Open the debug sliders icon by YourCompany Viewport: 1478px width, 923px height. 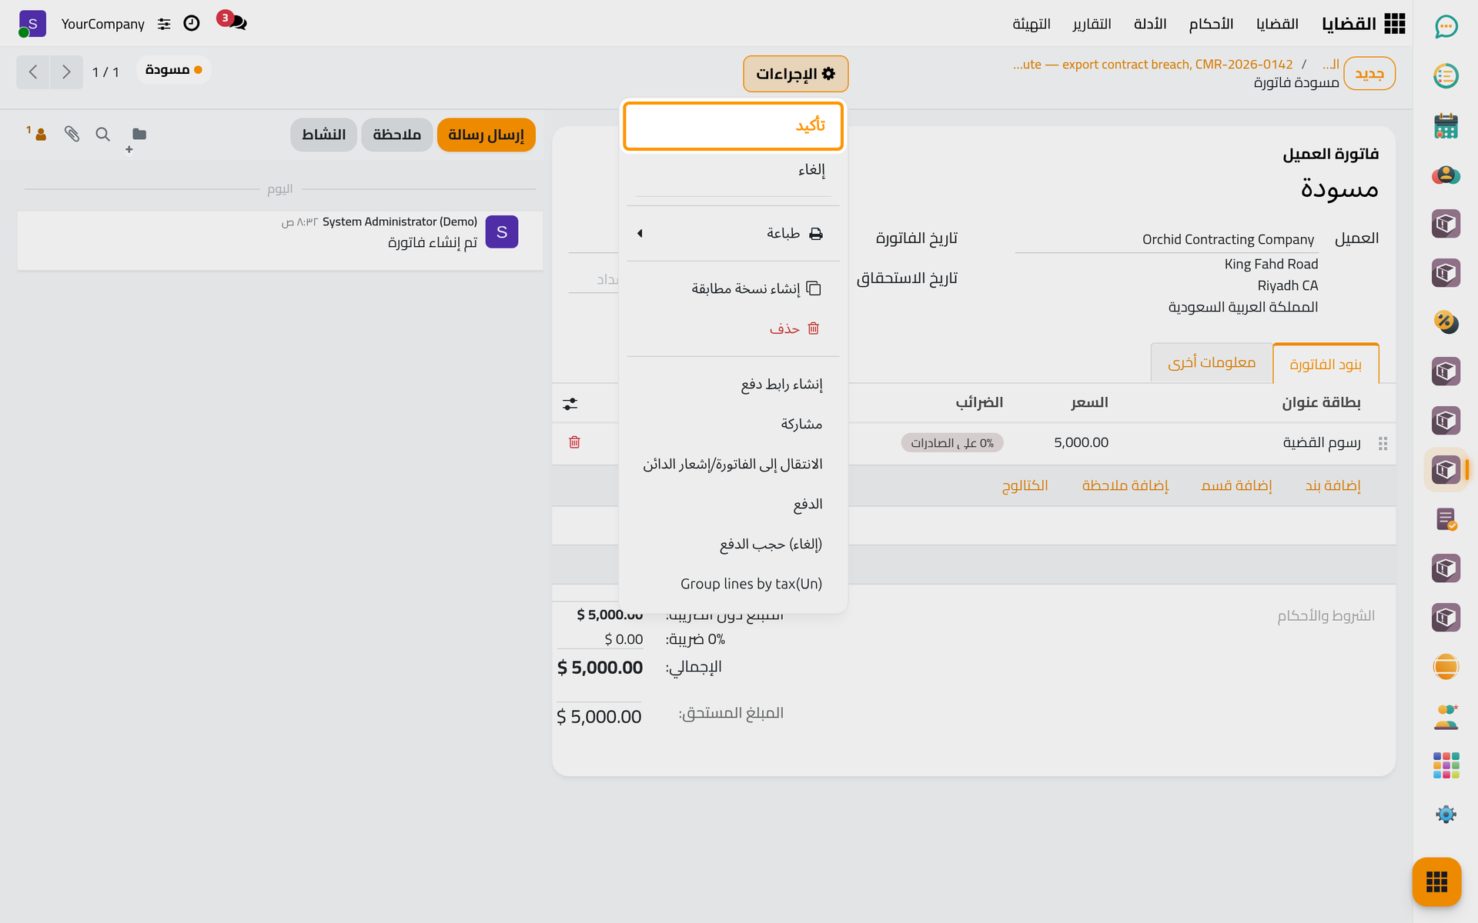click(164, 24)
